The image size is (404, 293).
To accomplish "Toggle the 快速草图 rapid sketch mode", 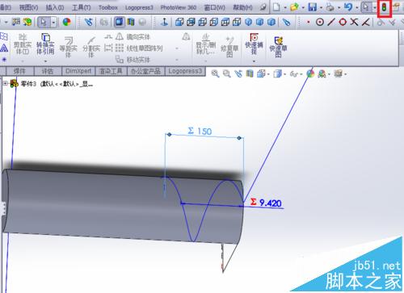I will tap(278, 47).
